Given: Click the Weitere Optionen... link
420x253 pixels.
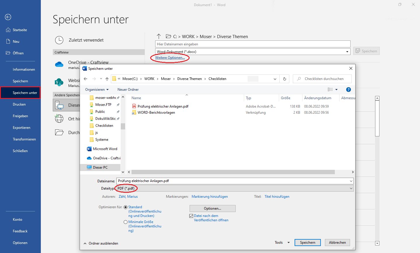Looking at the screenshot, I should [170, 58].
